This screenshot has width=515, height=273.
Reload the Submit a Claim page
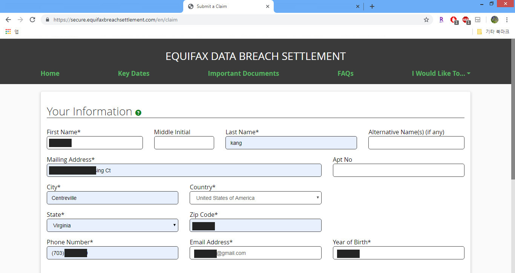click(x=32, y=20)
